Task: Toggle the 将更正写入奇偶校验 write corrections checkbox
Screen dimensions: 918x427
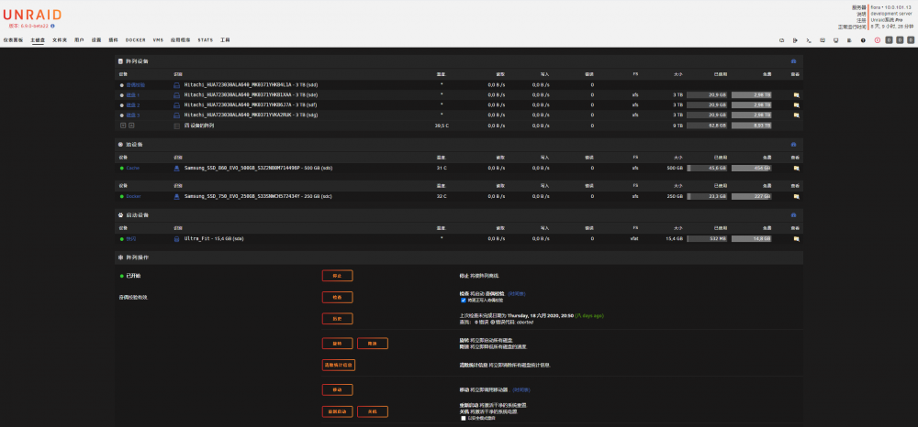Action: pyautogui.click(x=464, y=301)
